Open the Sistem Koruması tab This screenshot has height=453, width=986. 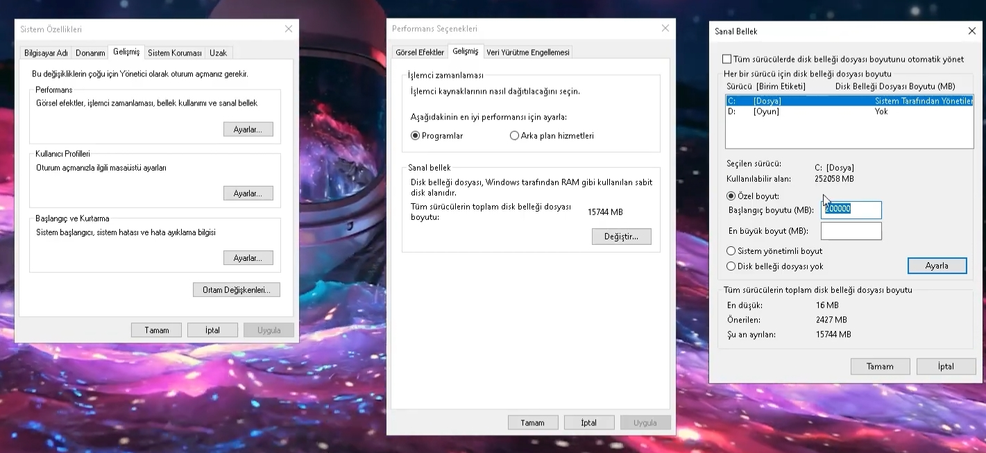[175, 53]
